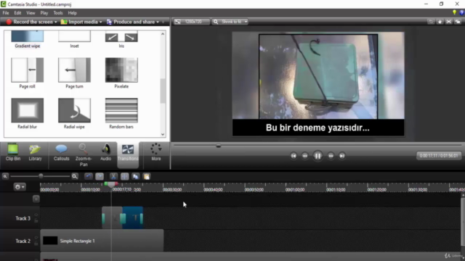Toggle Track 2 lock icon
The height and width of the screenshot is (261, 465).
36,244
